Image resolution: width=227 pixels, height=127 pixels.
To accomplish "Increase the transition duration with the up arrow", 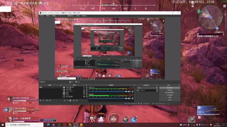I will (x=157, y=90).
